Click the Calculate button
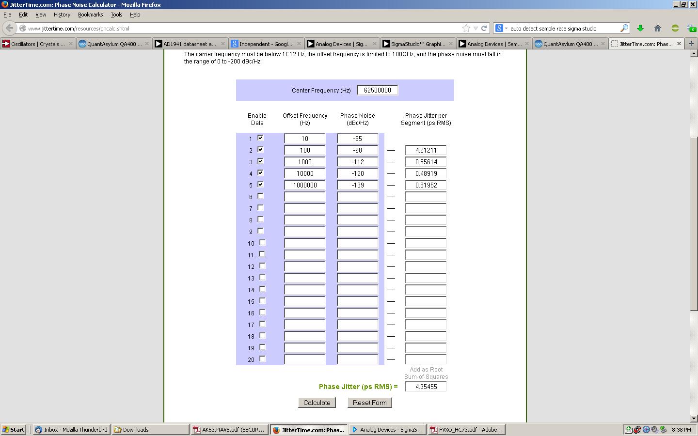 pyautogui.click(x=317, y=403)
